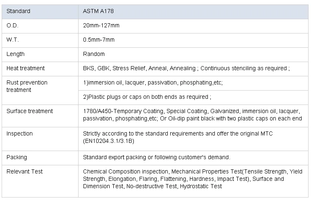Select the 20mm-127mm value cell

click(101, 26)
